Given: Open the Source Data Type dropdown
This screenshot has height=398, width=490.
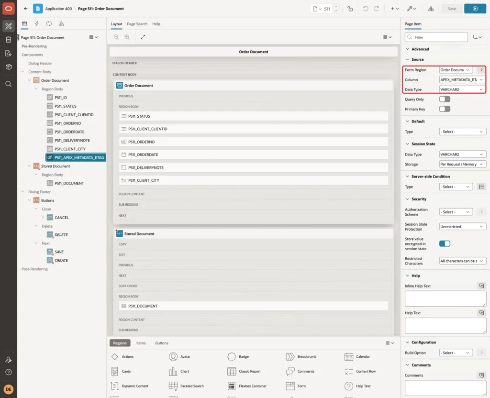Looking at the screenshot, I should (462, 89).
